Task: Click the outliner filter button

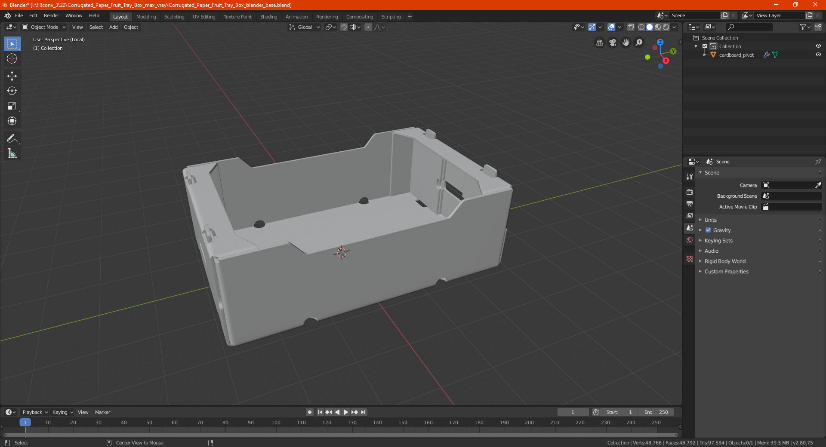Action: (805, 27)
